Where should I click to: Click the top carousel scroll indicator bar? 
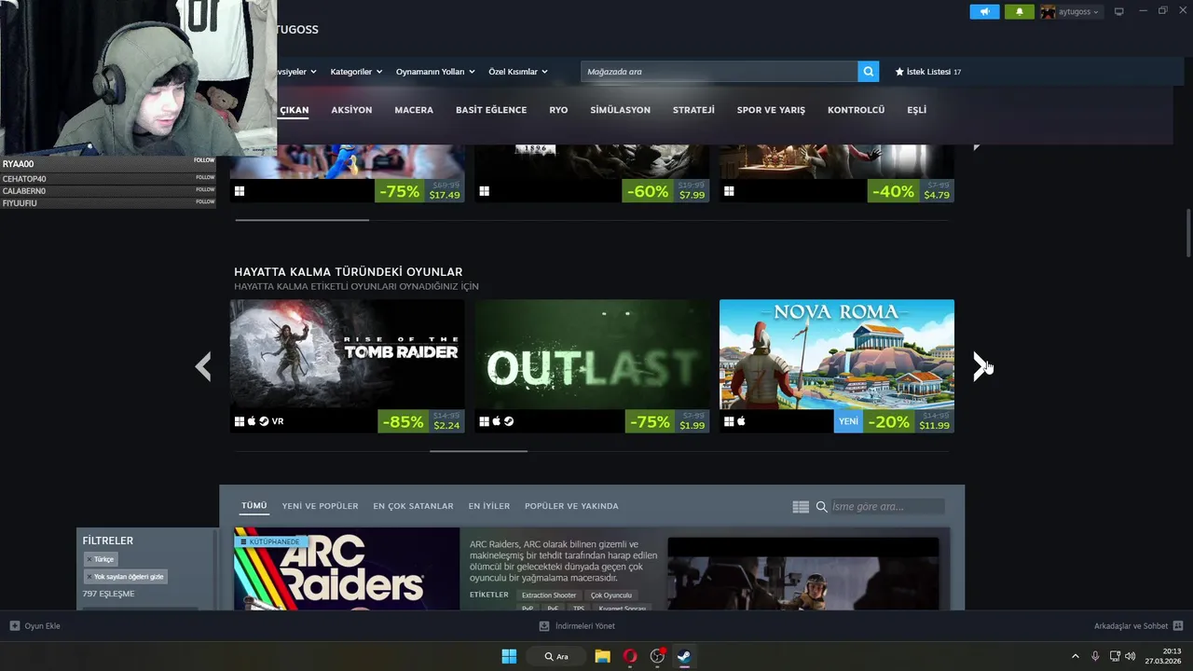click(x=302, y=220)
